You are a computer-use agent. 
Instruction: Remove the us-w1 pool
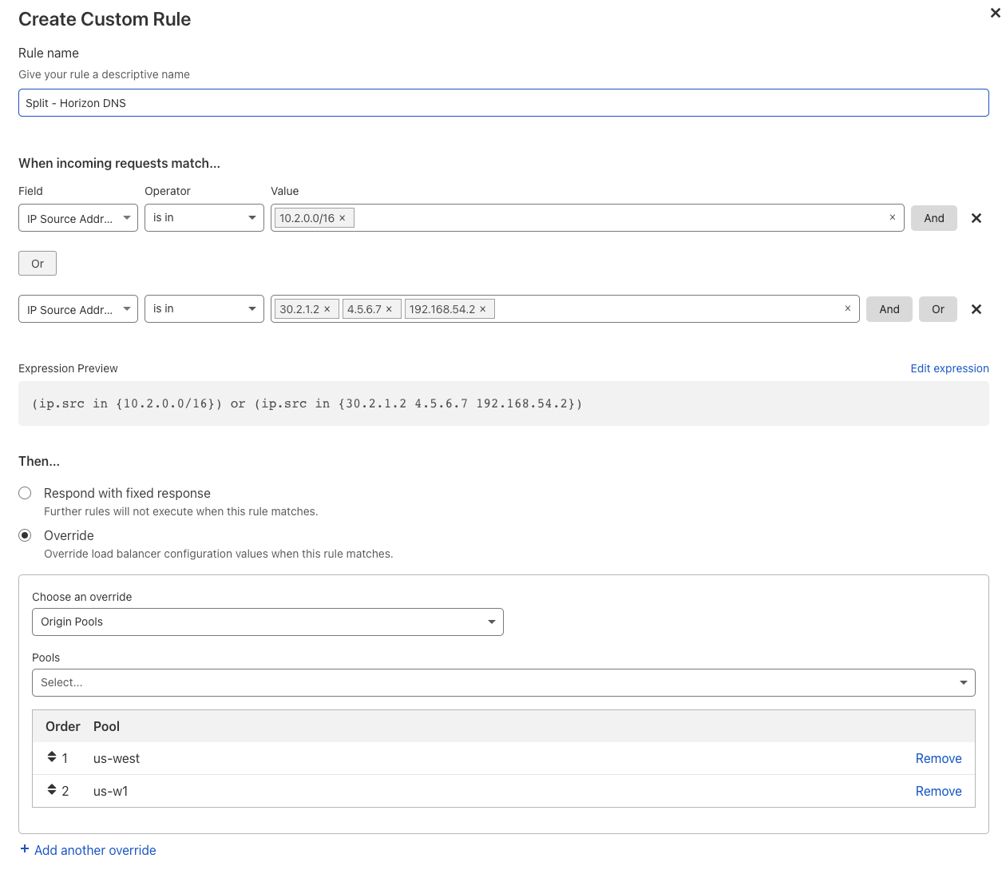pyautogui.click(x=938, y=791)
